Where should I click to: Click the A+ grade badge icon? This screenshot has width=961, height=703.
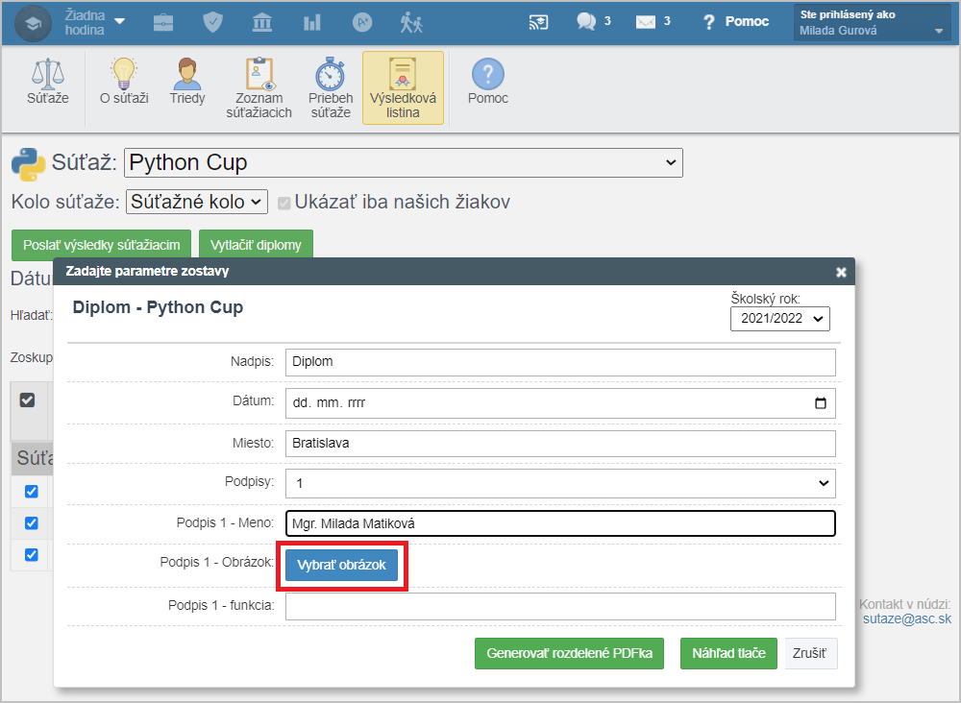click(x=362, y=23)
